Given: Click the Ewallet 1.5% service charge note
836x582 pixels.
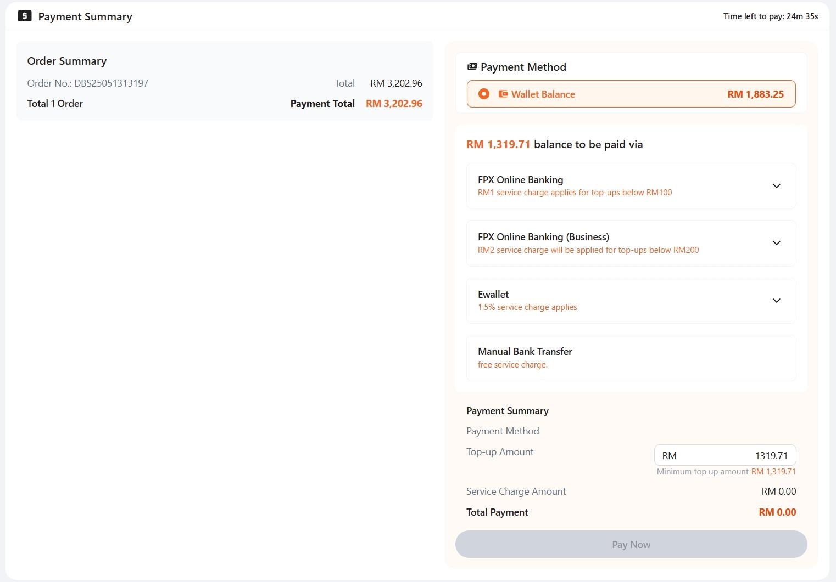Looking at the screenshot, I should (527, 307).
